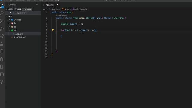The height and width of the screenshot is (108, 192).
Task: Click 'throws' keyword on line 2
Action: click(107, 18)
